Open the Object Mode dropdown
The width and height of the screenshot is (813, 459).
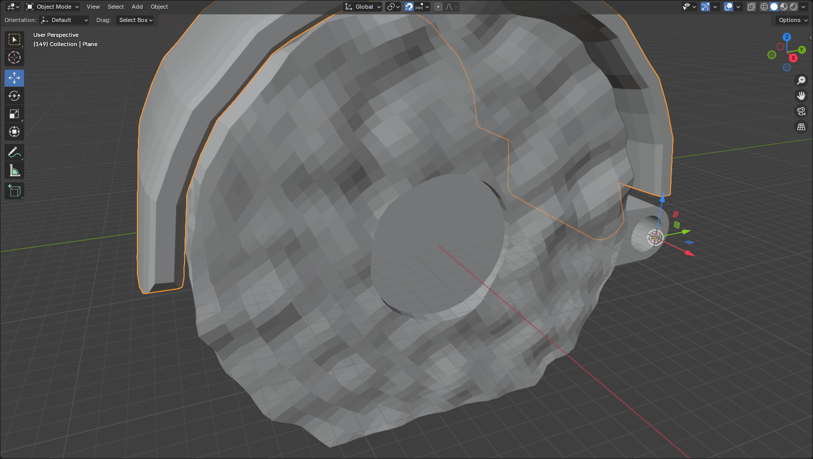click(x=52, y=7)
